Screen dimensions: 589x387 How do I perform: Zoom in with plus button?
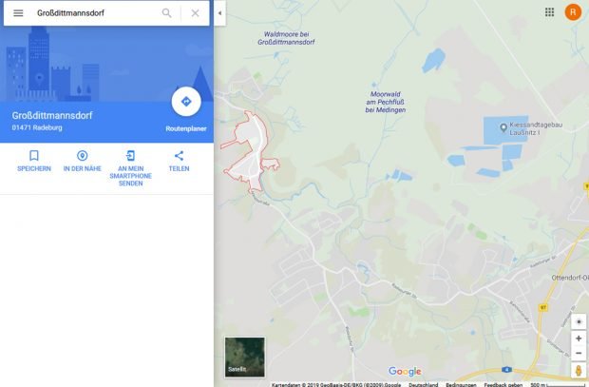[579, 339]
